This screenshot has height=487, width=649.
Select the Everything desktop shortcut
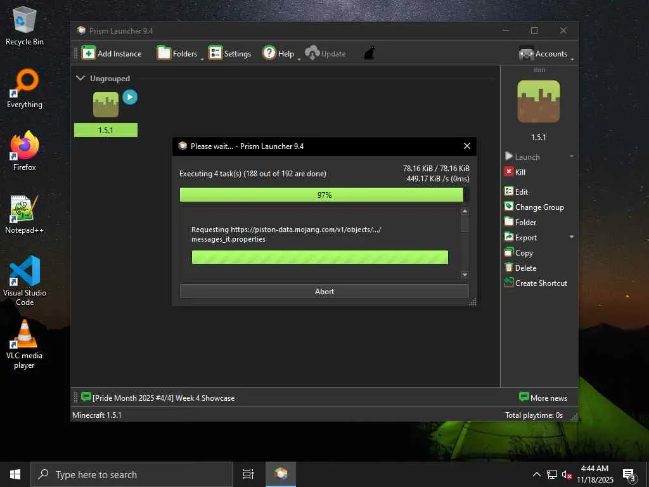pyautogui.click(x=25, y=89)
